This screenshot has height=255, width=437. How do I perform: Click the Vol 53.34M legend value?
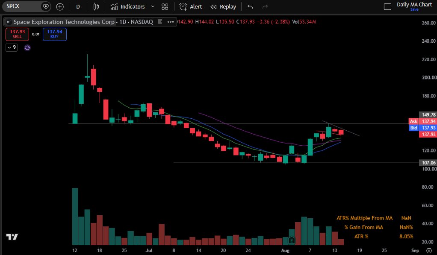[304, 22]
